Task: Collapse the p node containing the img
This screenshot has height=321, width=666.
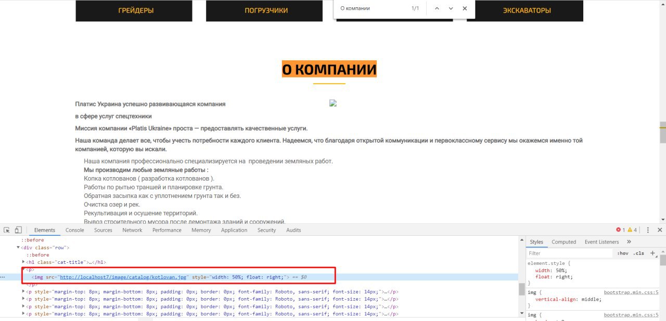Action: click(x=23, y=270)
